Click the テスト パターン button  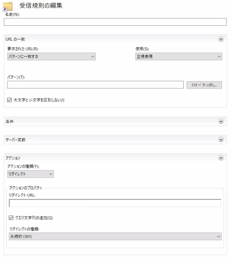pos(204,85)
